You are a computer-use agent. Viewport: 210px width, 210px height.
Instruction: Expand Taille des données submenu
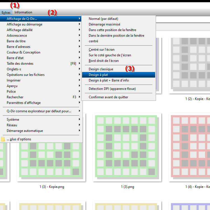tap(41, 64)
